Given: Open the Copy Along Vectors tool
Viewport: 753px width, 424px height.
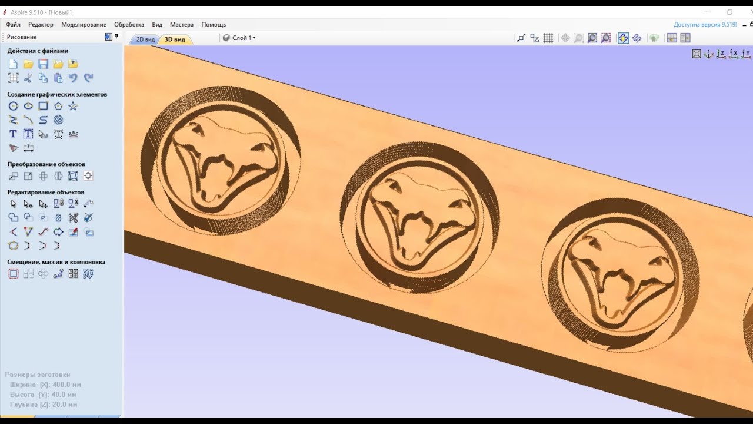Looking at the screenshot, I should click(x=58, y=274).
